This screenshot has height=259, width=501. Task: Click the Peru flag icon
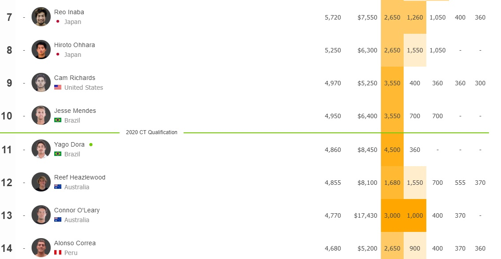pos(58,253)
